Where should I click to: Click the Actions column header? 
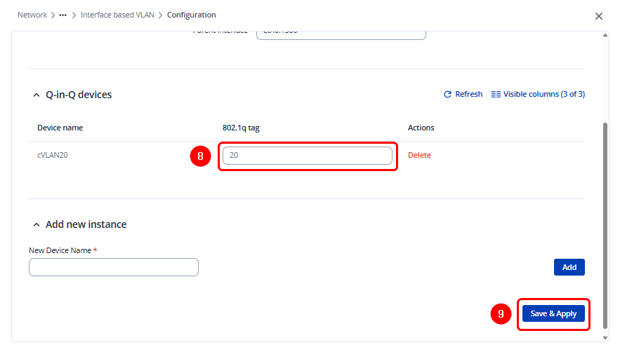click(x=421, y=128)
